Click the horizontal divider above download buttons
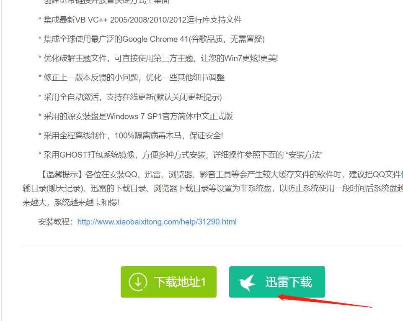 coord(213,245)
